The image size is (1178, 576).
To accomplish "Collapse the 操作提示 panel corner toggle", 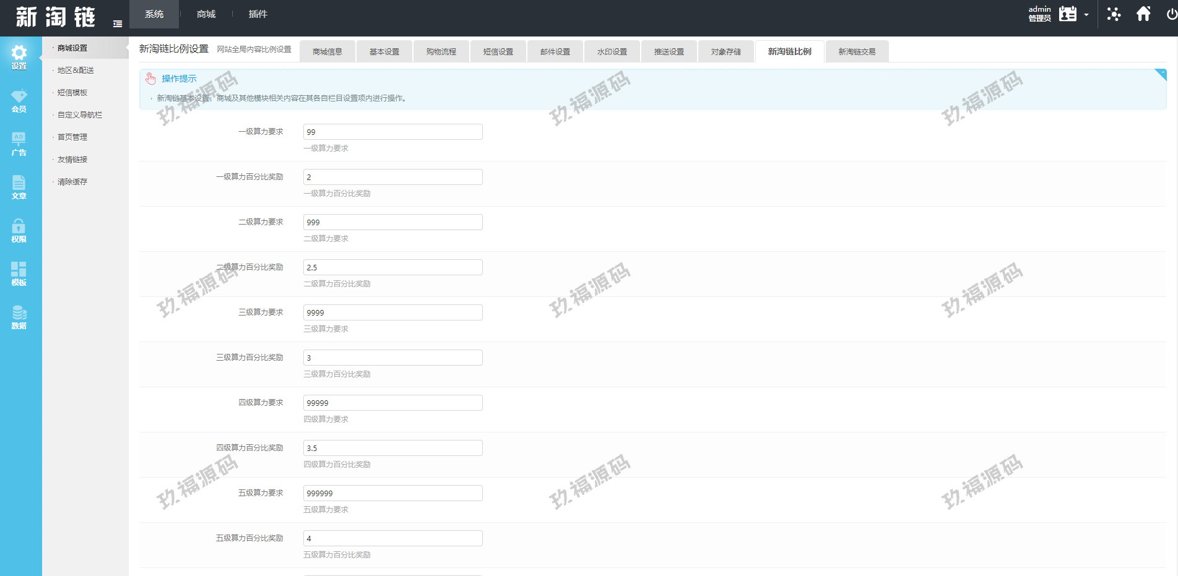I will tap(1161, 74).
